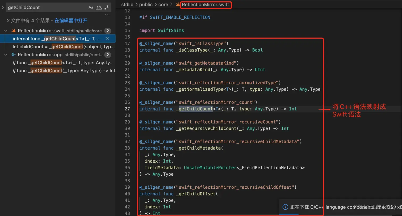Expand the Toggle Replace chevron beside search box
Image resolution: width=402 pixels, height=216 pixels.
3,7
